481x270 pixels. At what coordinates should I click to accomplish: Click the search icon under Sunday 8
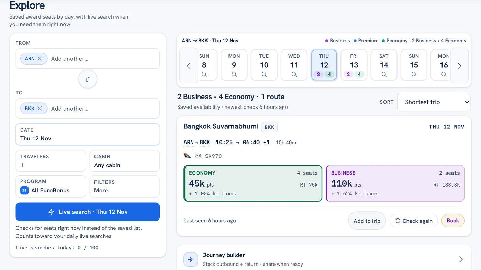(x=204, y=74)
